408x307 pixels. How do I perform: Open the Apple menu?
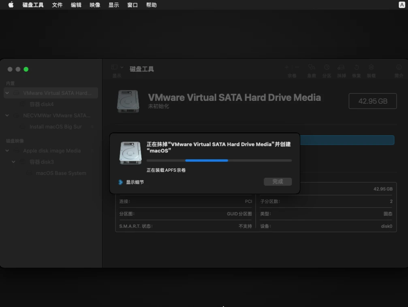pos(11,5)
